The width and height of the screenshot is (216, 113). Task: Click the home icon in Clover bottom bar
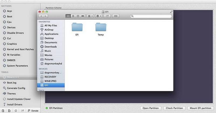point(16,110)
